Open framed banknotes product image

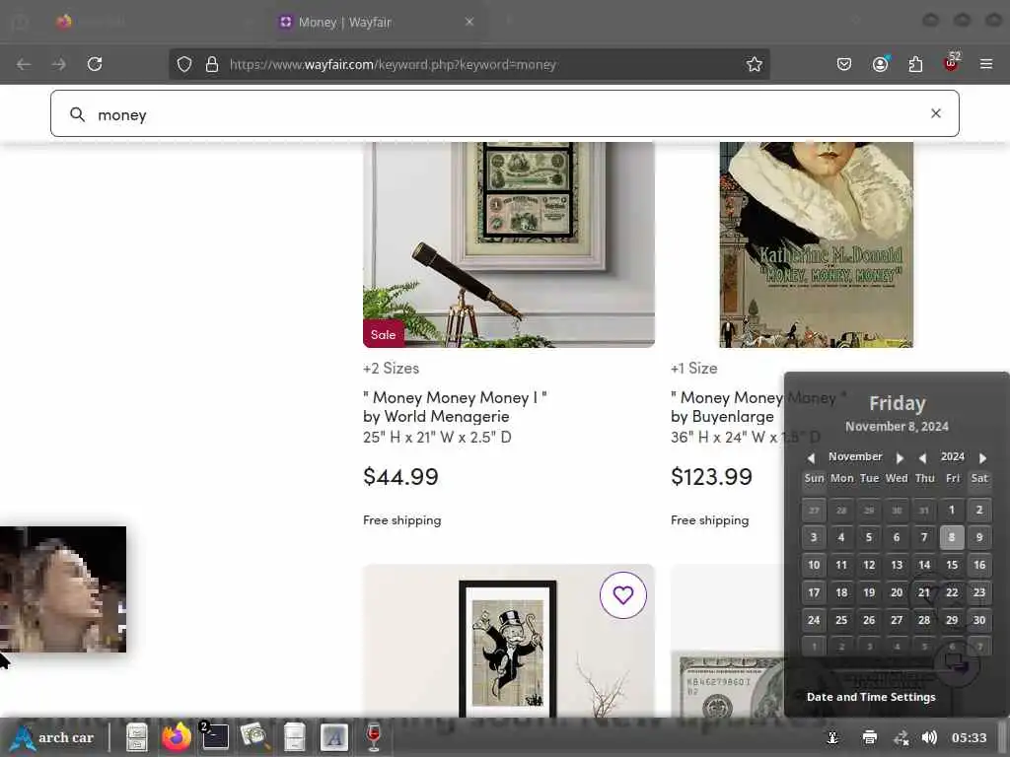[x=509, y=244]
